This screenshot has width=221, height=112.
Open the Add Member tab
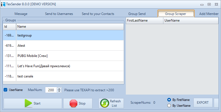point(209,14)
